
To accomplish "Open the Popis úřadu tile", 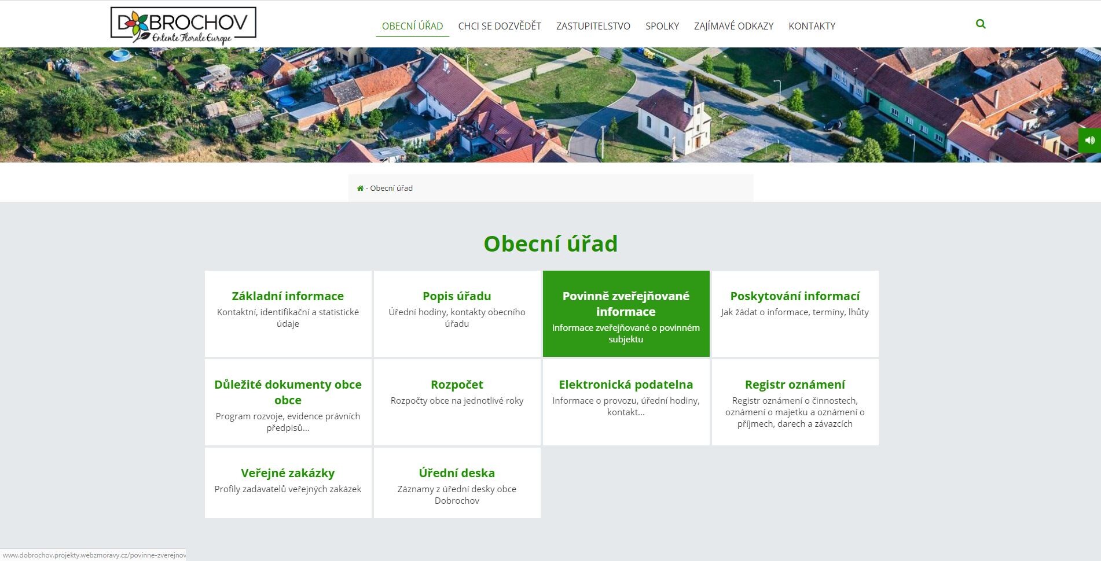I will [x=457, y=313].
